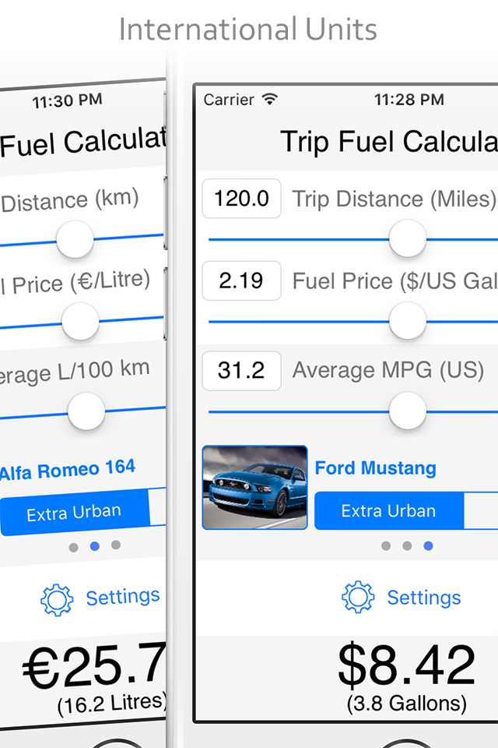Open the Alfa Romeo 164 car link
The height and width of the screenshot is (748, 498).
click(x=68, y=469)
